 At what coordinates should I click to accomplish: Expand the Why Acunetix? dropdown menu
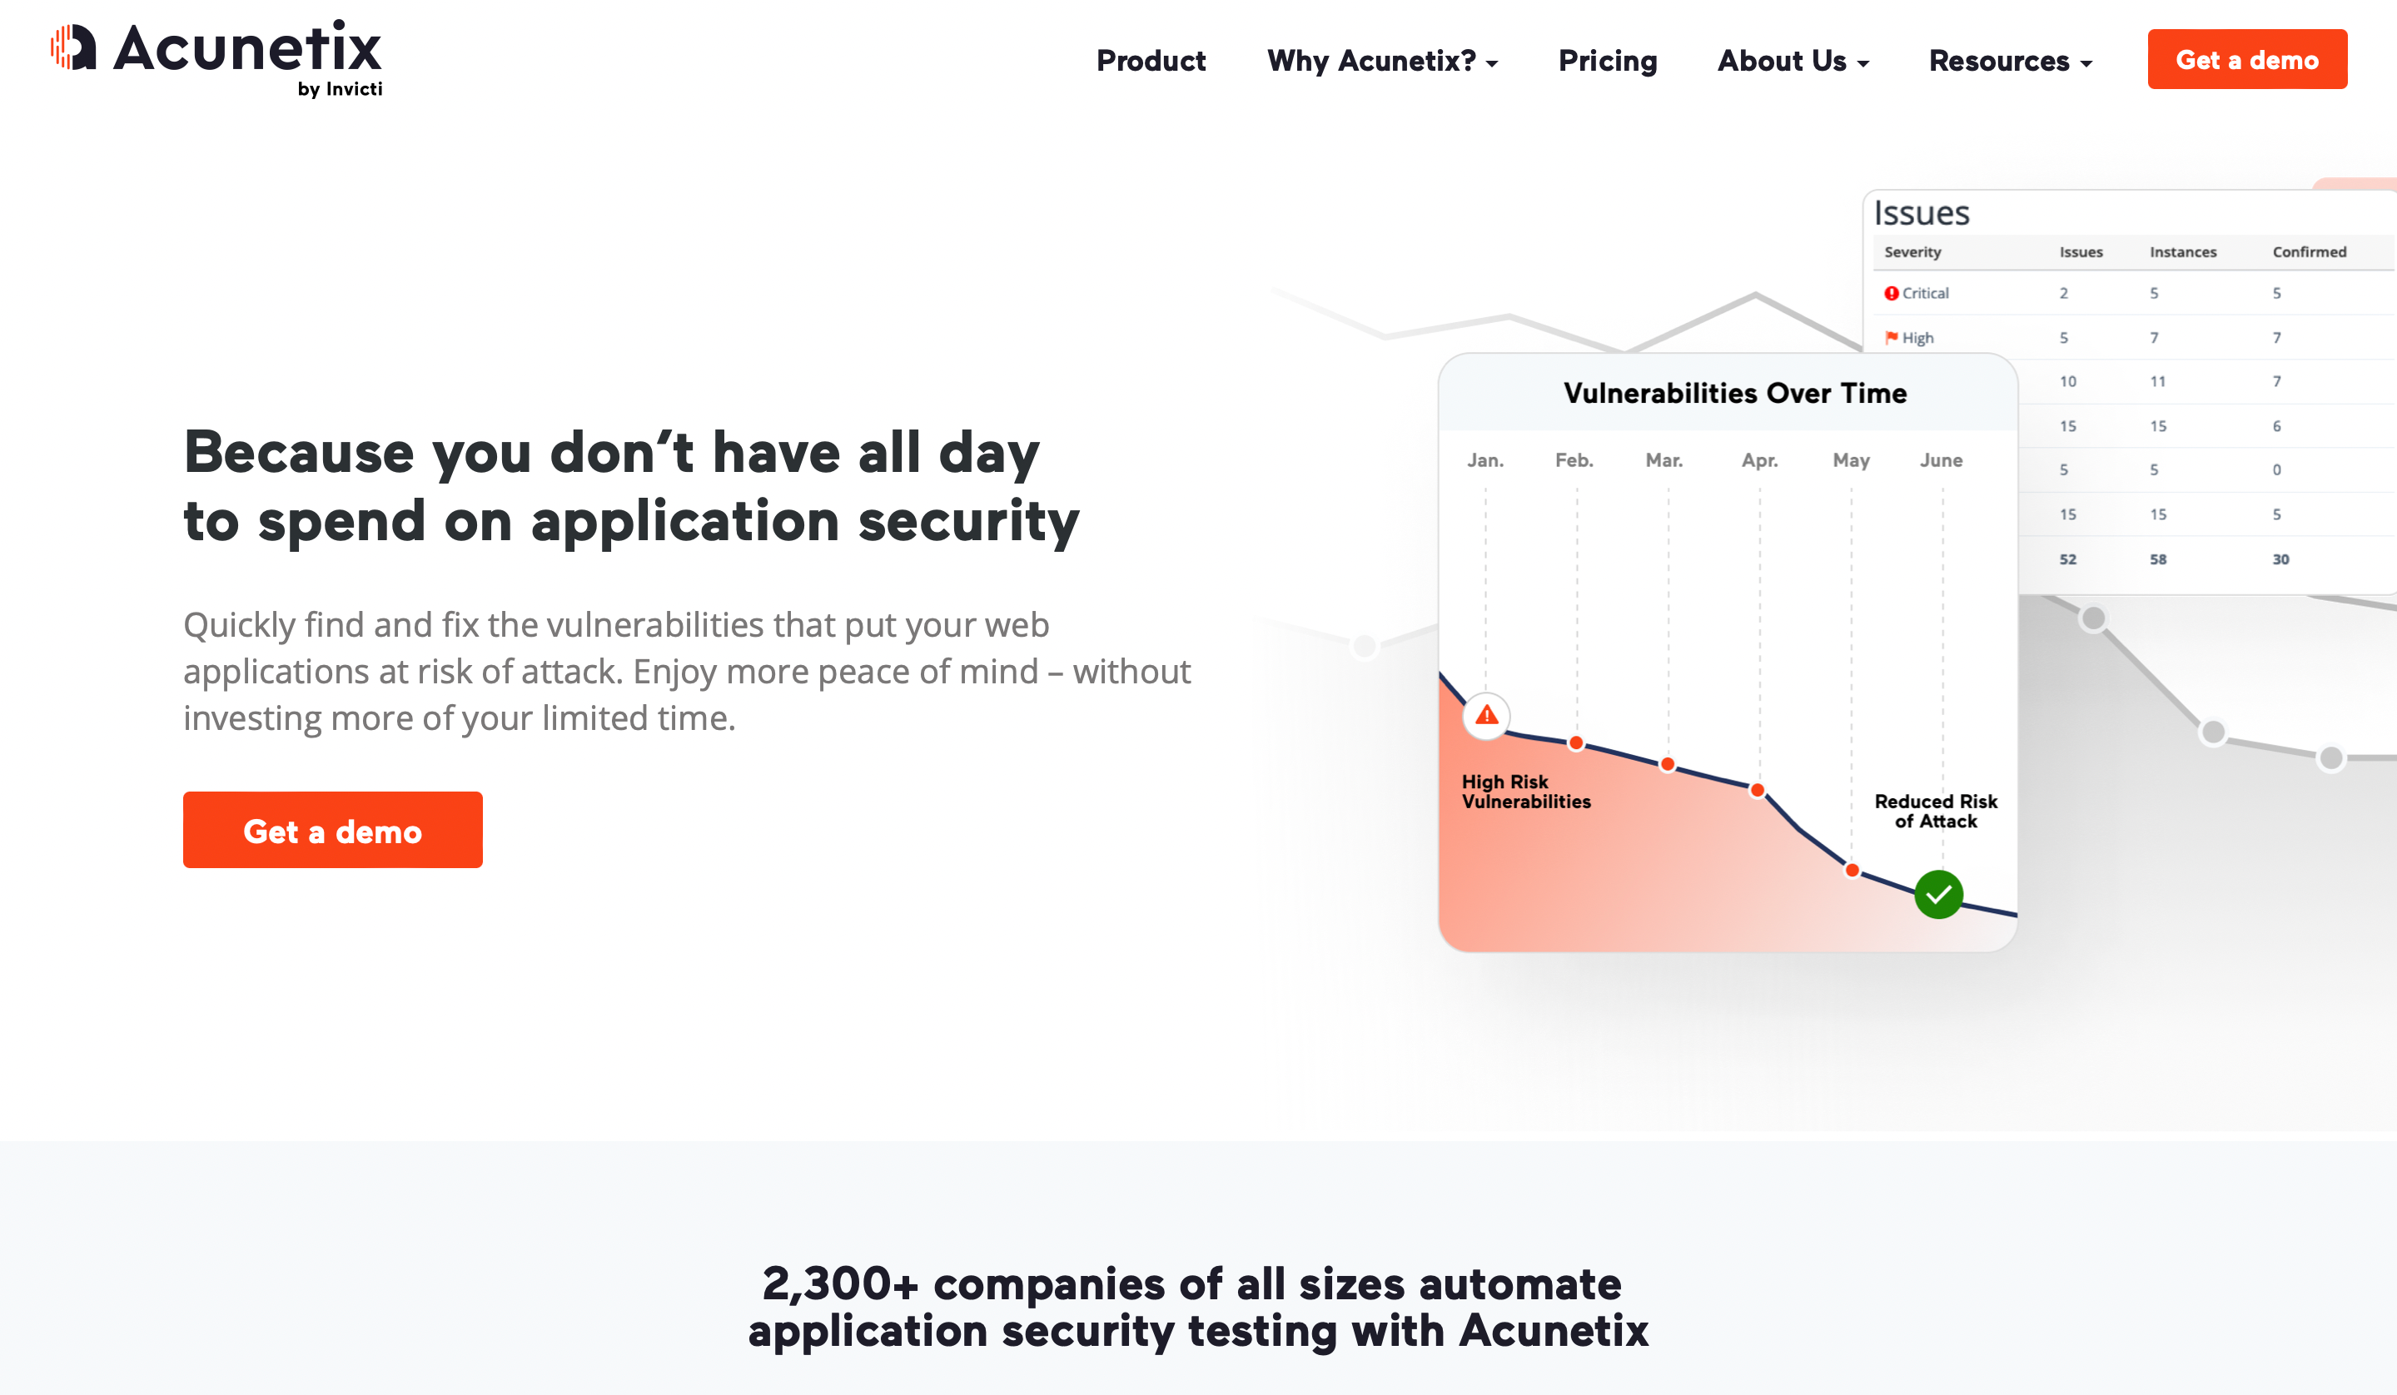point(1382,61)
